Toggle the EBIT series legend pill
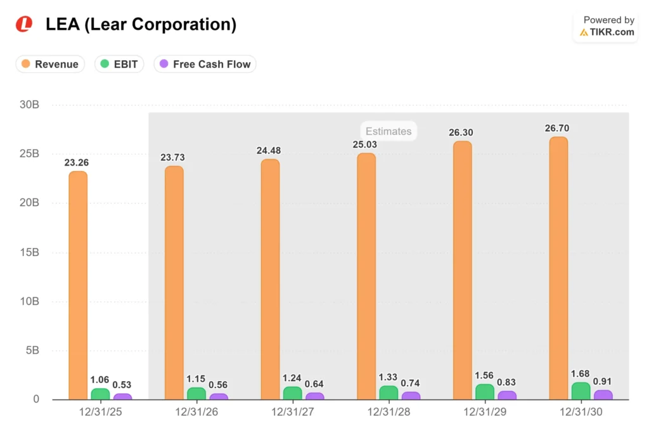This screenshot has width=649, height=433. (x=119, y=64)
